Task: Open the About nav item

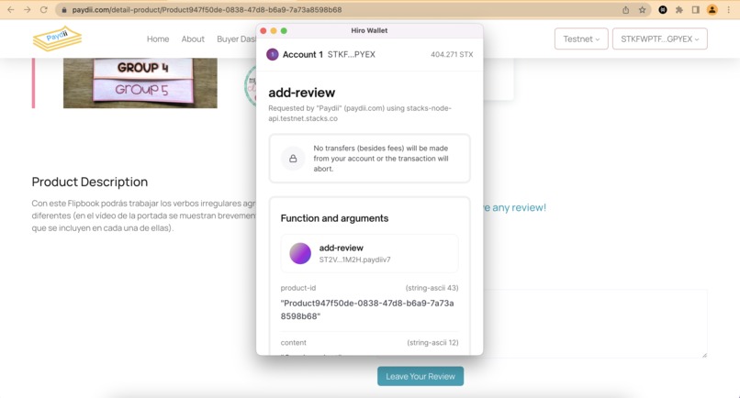Action: pos(193,39)
